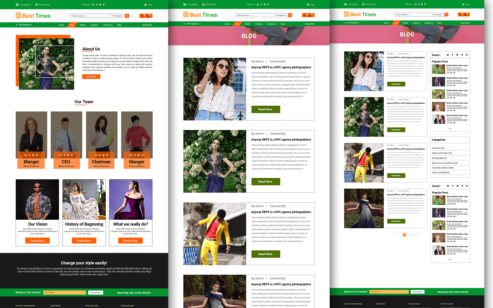
Task: Expand All Categories menu on right blog page
Action: (x=353, y=23)
